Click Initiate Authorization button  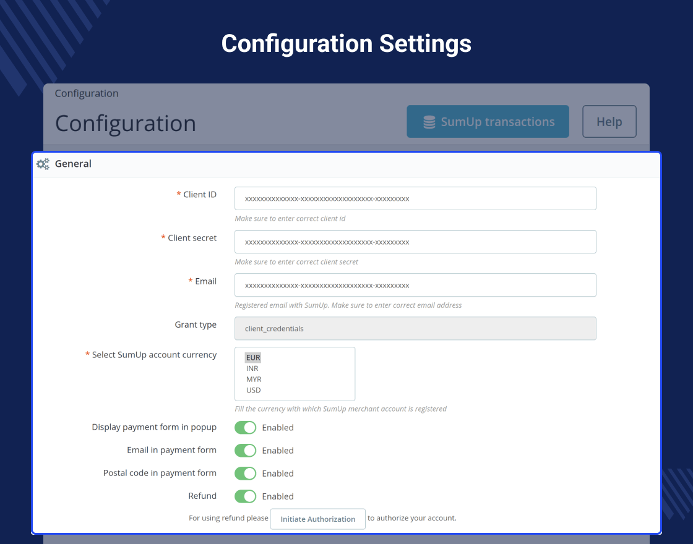click(318, 519)
